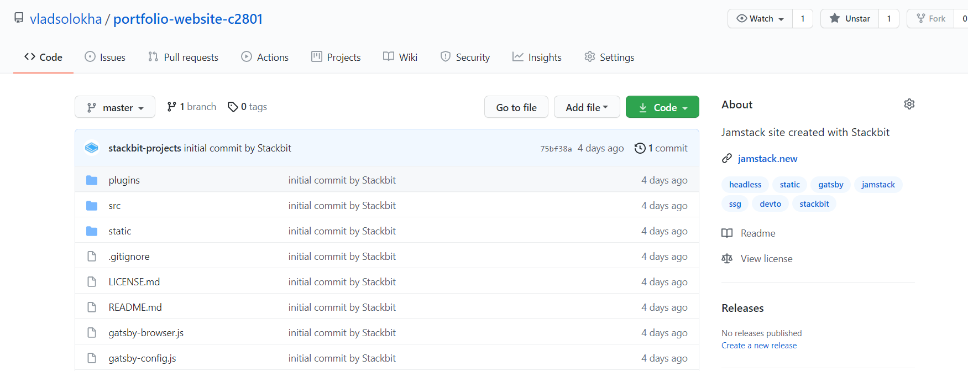The width and height of the screenshot is (968, 371).
Task: Open the src folder
Action: pyautogui.click(x=114, y=206)
